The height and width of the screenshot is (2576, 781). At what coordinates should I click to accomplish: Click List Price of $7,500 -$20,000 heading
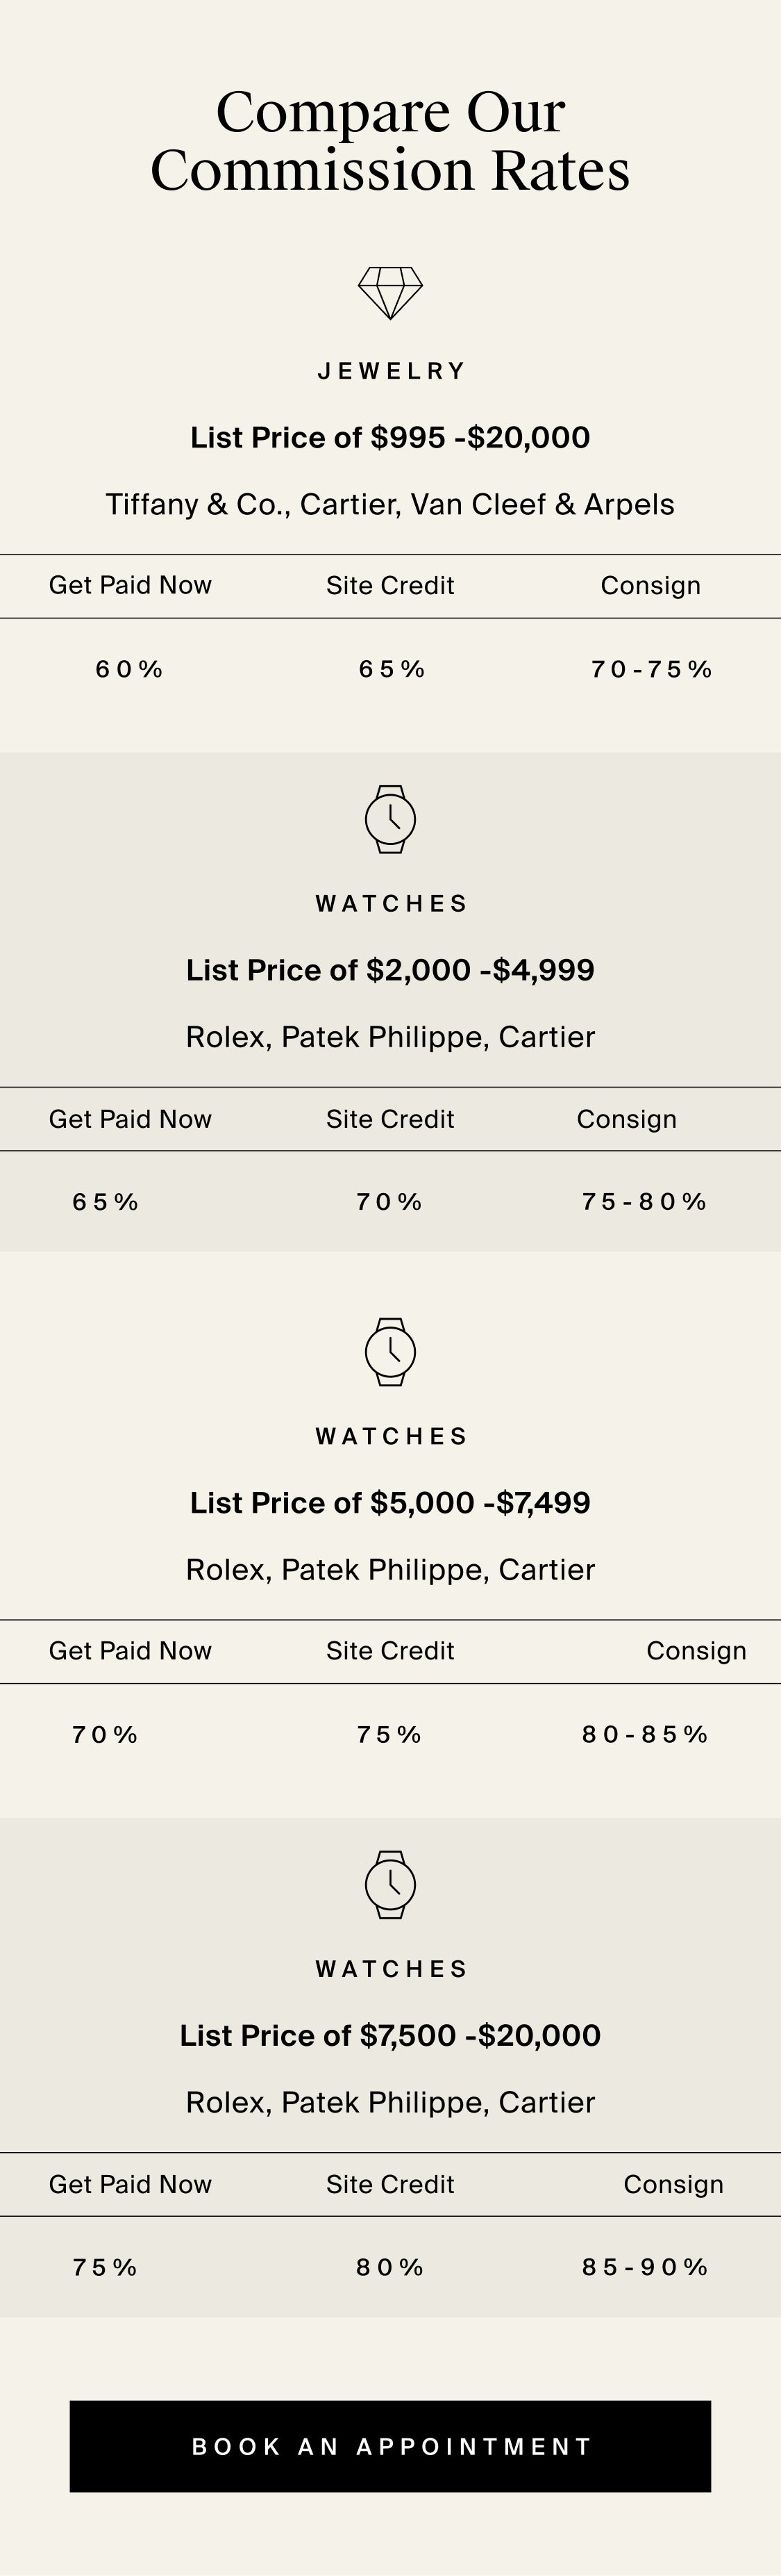[390, 2035]
